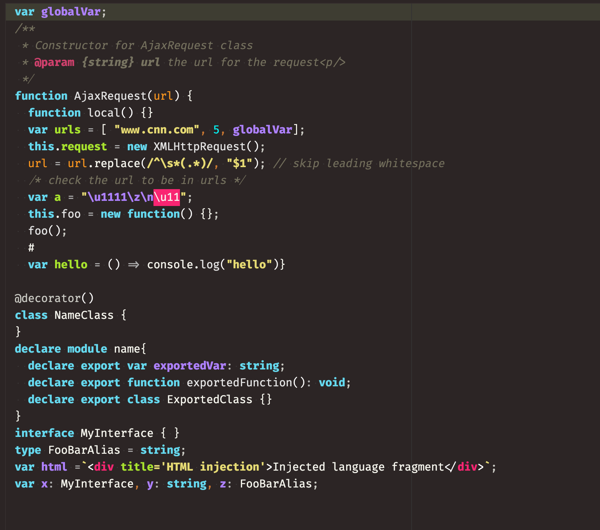This screenshot has width=600, height=530.
Task: Click the \u1111 escape in the string
Action: (x=107, y=197)
